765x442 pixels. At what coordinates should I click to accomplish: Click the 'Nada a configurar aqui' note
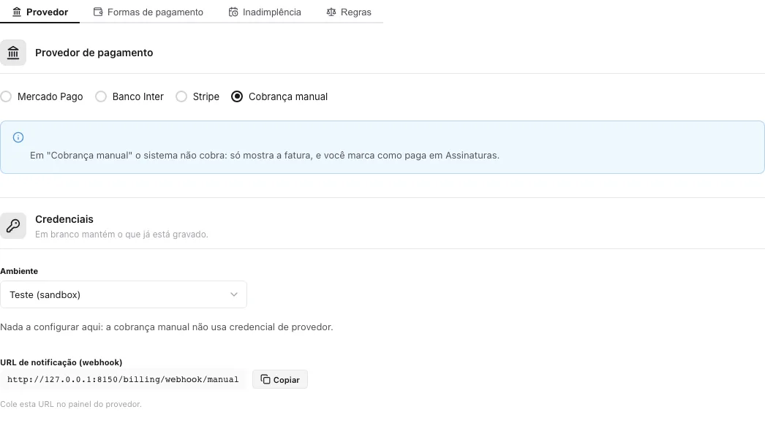167,327
